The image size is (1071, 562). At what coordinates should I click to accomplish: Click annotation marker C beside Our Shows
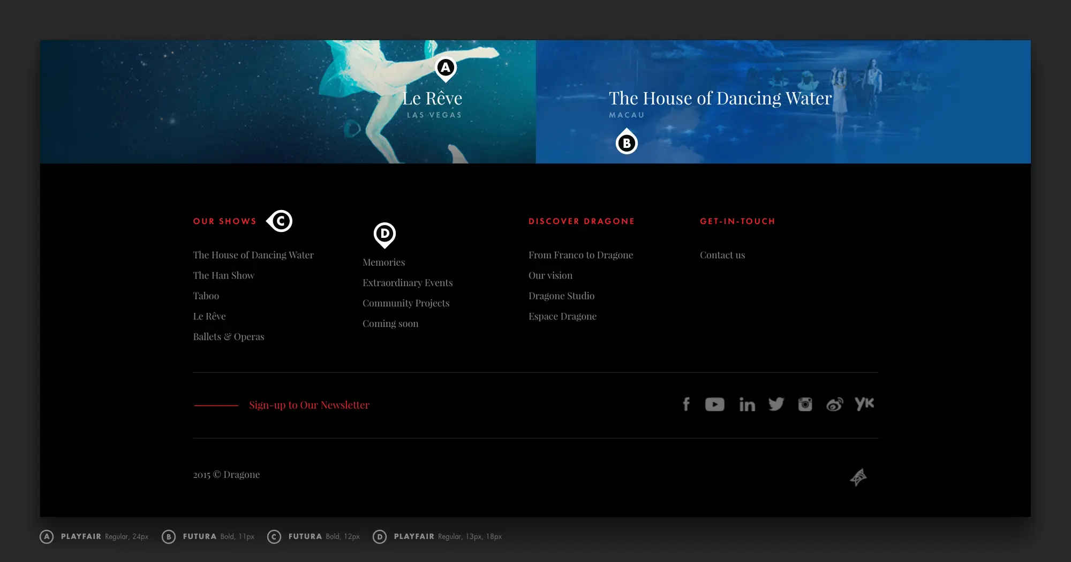(x=280, y=221)
